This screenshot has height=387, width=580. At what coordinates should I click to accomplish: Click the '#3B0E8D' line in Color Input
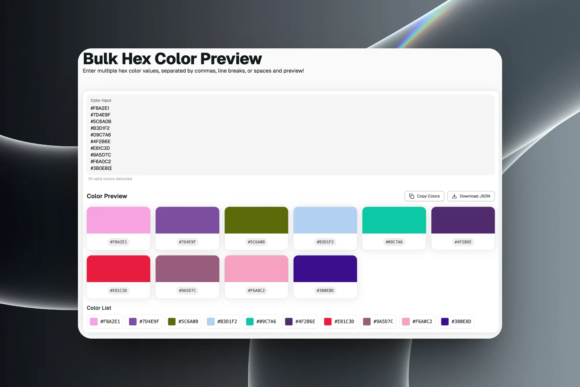(101, 168)
